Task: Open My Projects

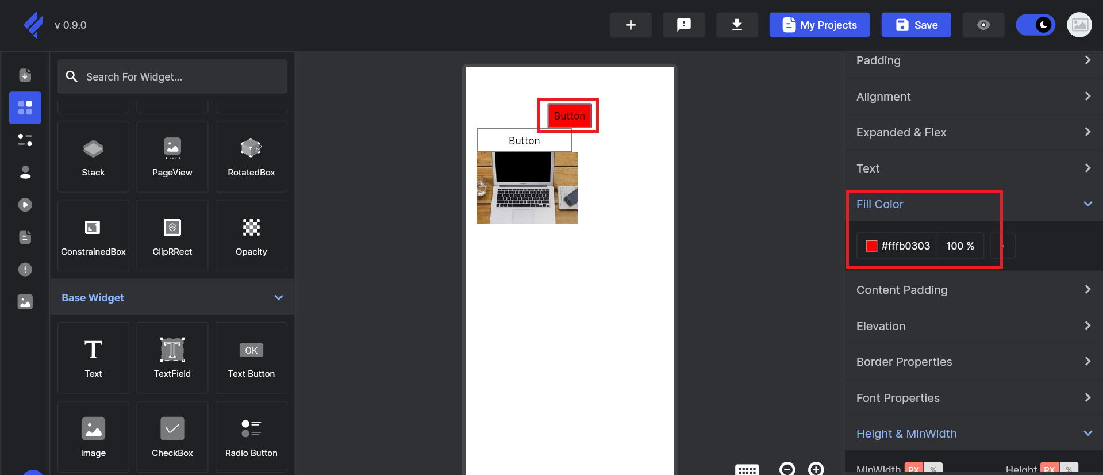Action: (x=819, y=25)
